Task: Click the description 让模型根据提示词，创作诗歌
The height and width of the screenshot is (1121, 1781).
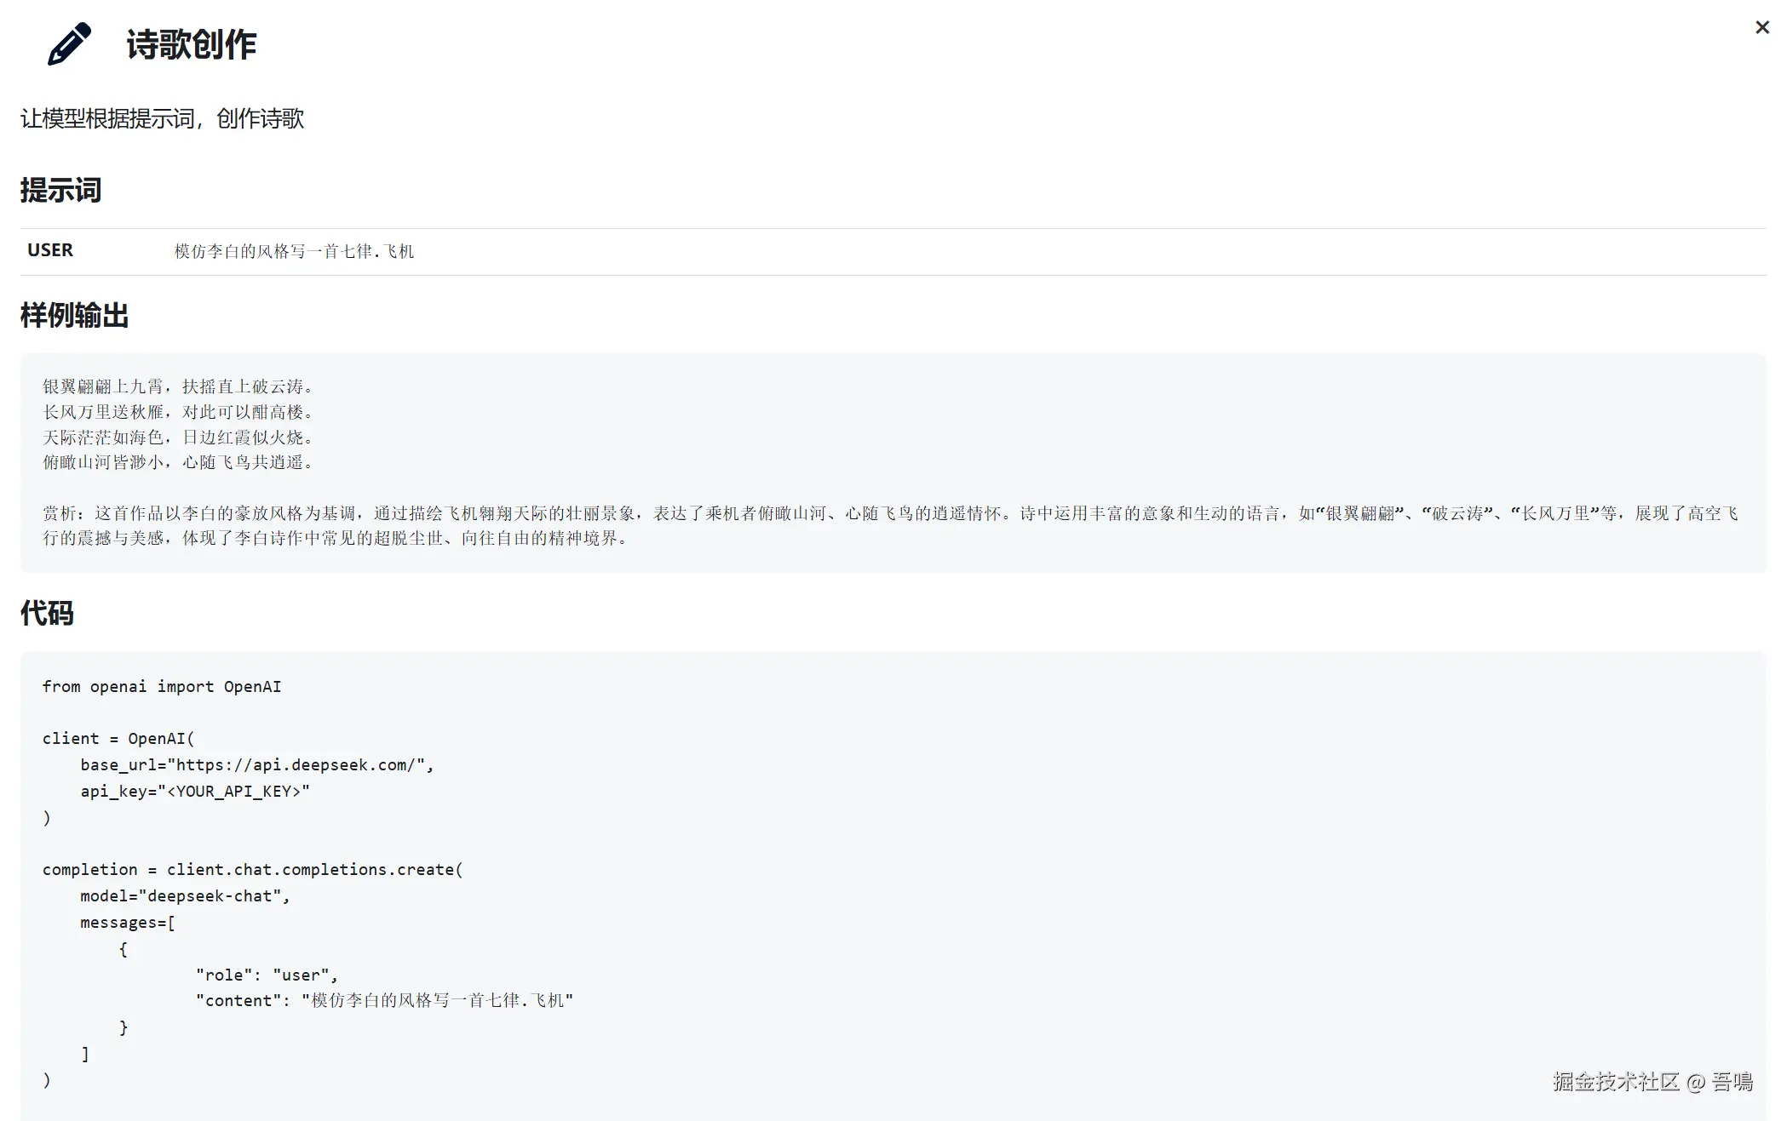Action: pos(162,118)
